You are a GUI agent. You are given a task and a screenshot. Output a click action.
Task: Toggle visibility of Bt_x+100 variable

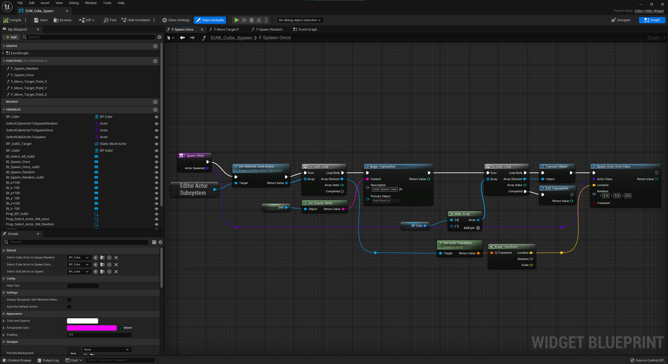coord(157,183)
